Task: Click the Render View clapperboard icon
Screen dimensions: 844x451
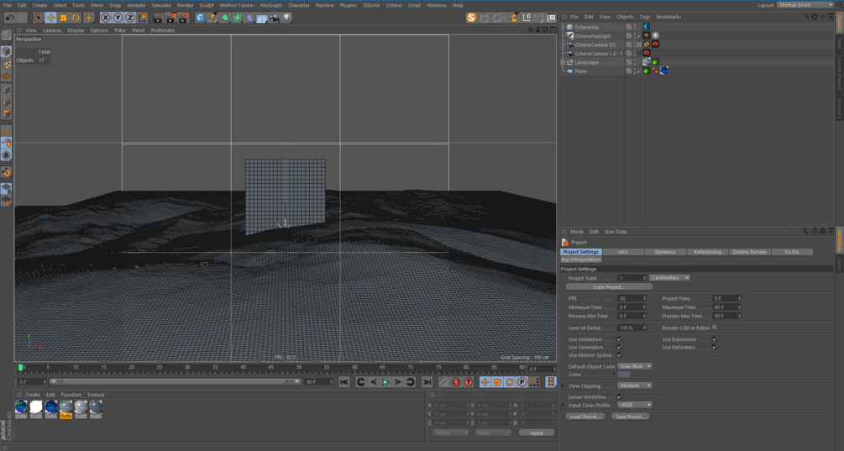Action: click(159, 18)
